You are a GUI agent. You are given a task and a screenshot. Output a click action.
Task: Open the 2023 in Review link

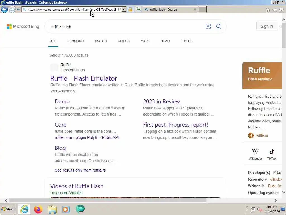(x=161, y=101)
